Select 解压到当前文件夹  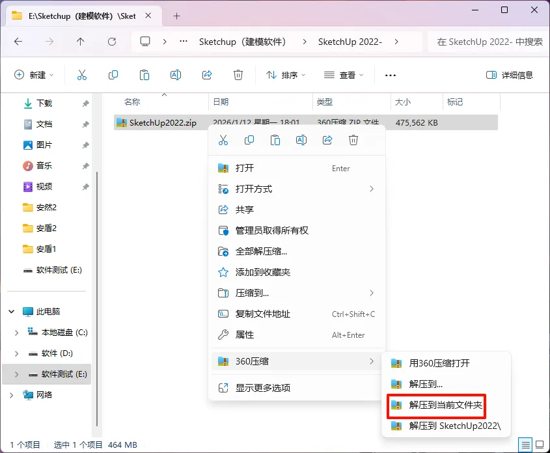[x=446, y=405]
